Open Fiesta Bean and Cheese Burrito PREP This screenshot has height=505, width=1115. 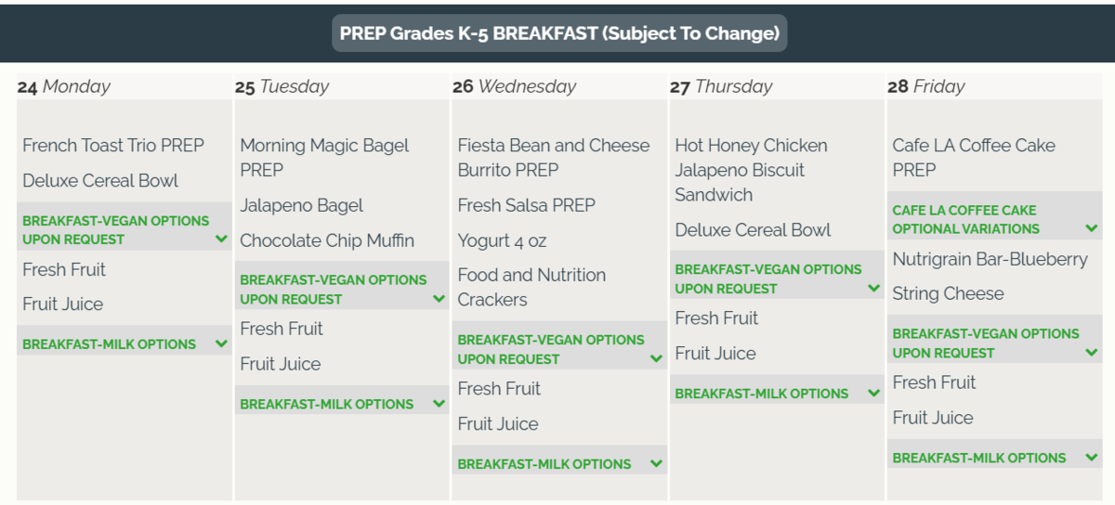(554, 158)
